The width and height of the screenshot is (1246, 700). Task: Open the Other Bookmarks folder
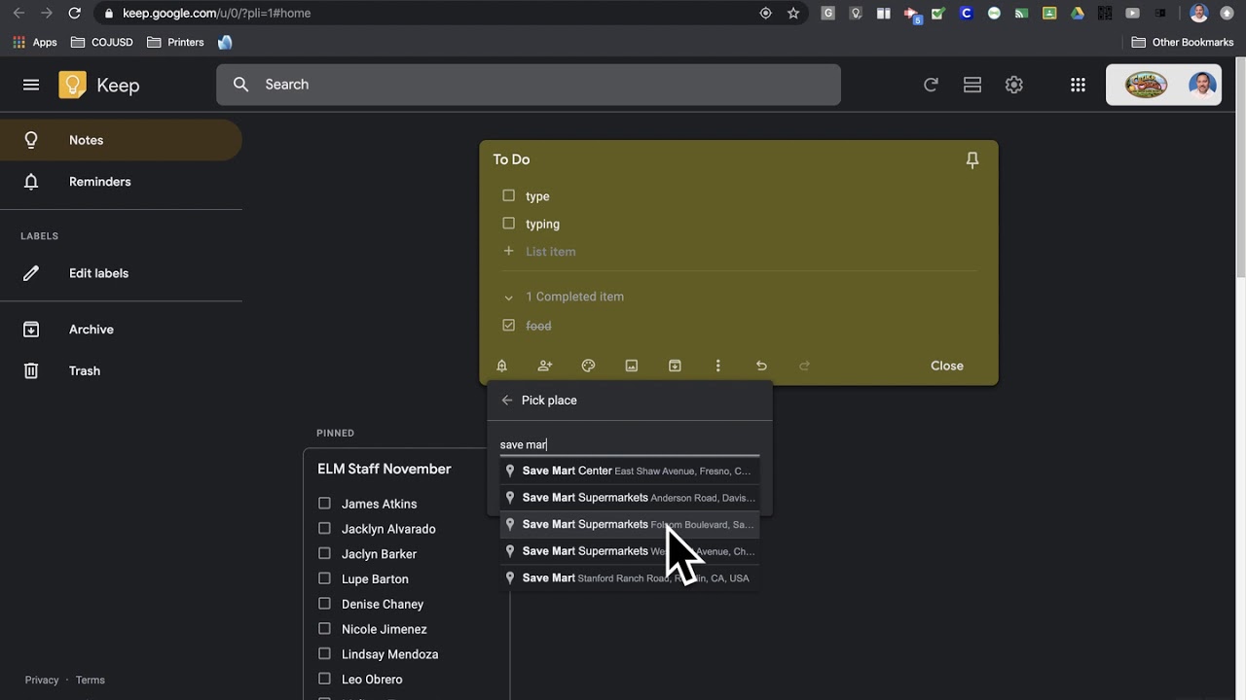click(1183, 43)
